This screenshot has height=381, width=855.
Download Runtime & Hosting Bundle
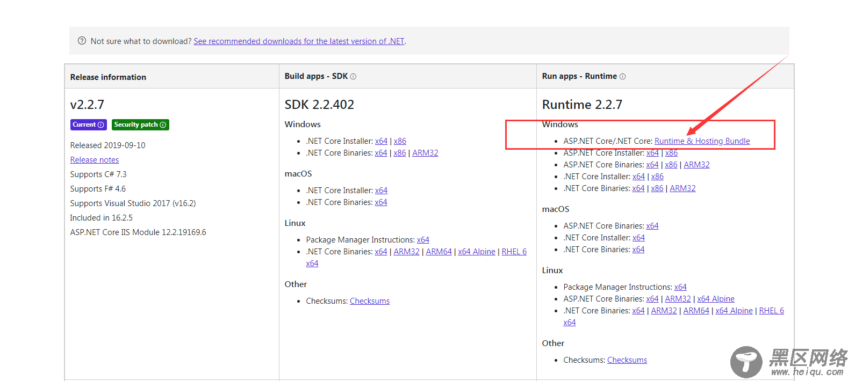pos(702,141)
